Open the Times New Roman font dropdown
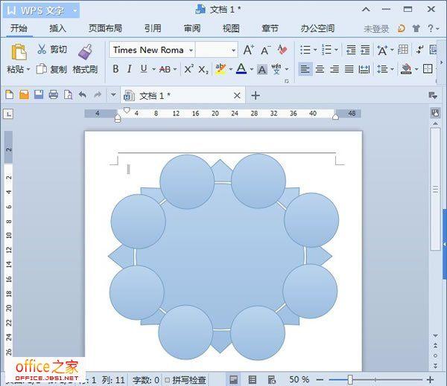Image resolution: width=447 pixels, height=386 pixels. click(x=191, y=51)
